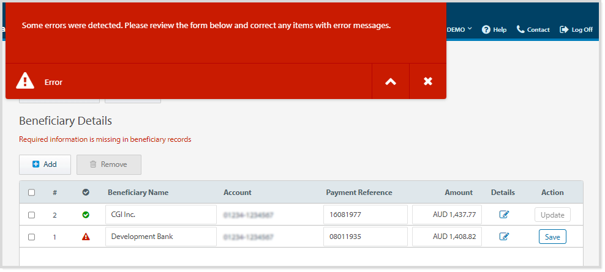Image resolution: width=605 pixels, height=272 pixels.
Task: Click the warning triangle in error banner
Action: (25, 81)
